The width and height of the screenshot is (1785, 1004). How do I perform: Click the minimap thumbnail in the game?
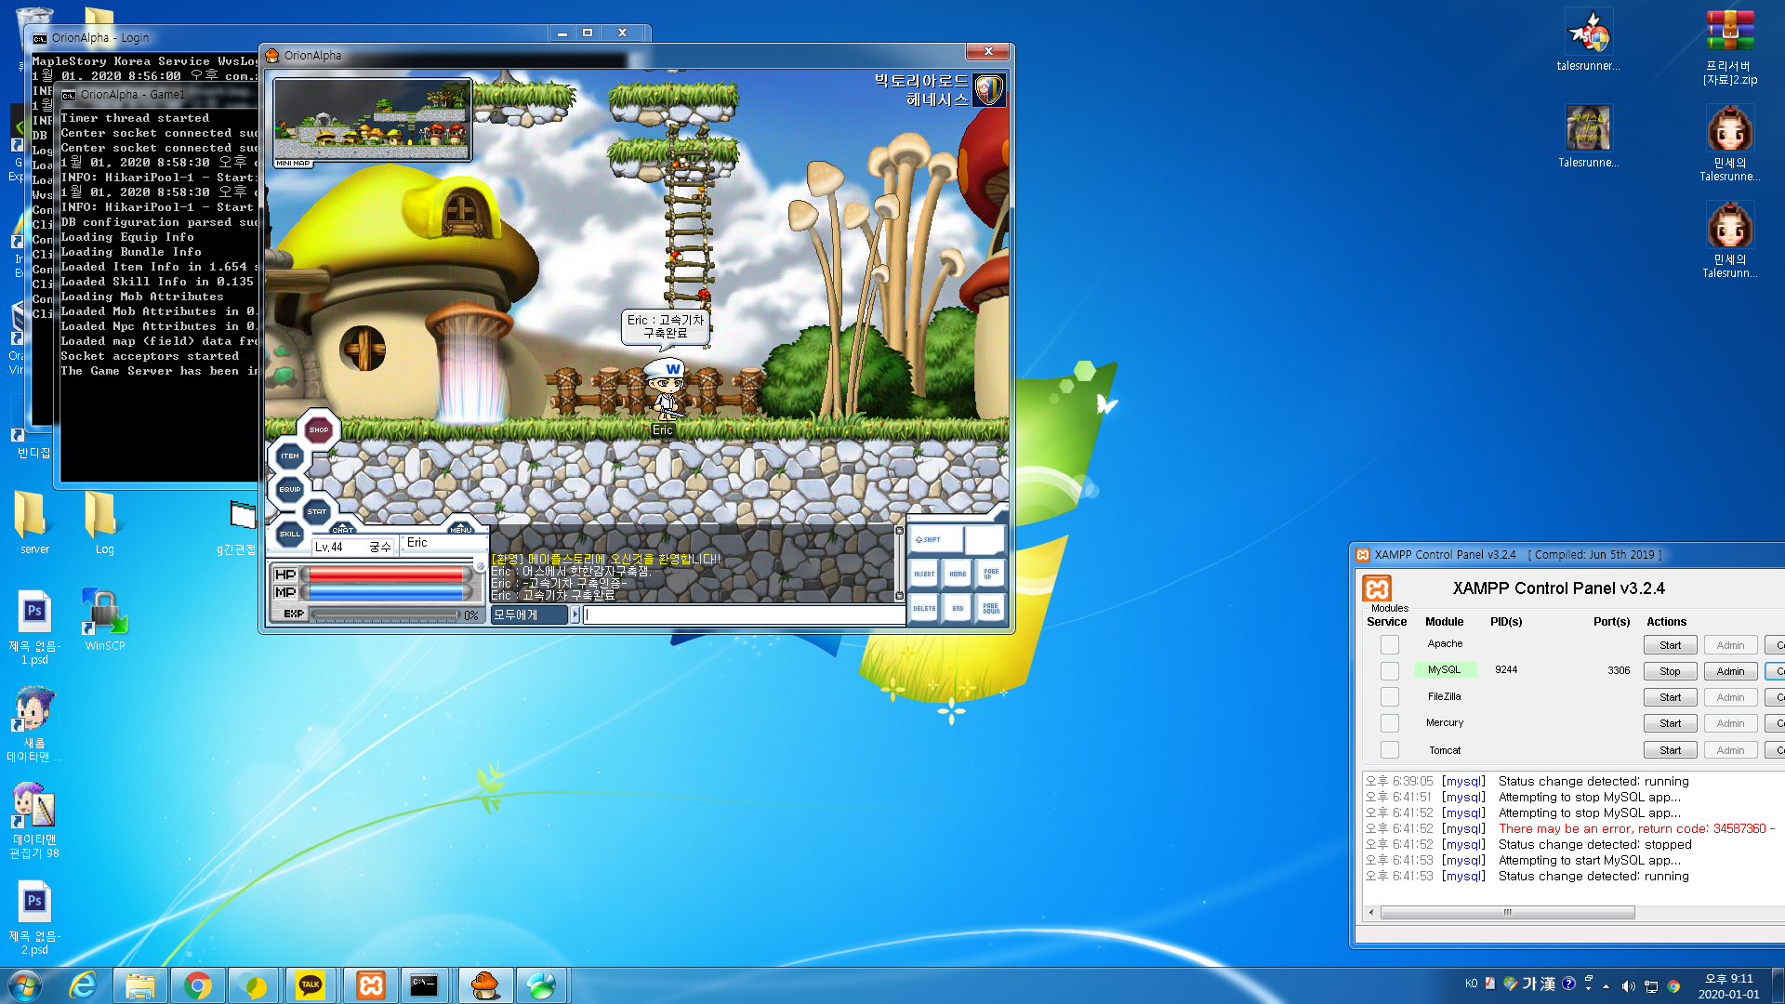372,119
